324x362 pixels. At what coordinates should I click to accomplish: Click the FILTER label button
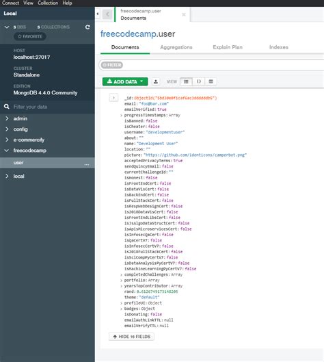click(x=112, y=65)
